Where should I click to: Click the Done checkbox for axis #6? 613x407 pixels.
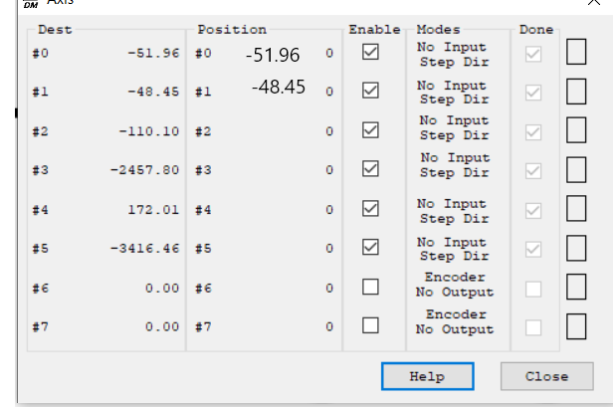point(534,289)
